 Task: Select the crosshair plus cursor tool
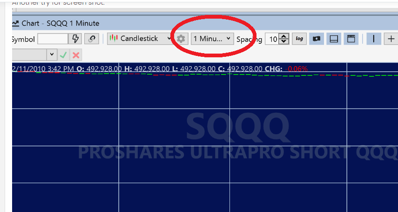coord(391,39)
